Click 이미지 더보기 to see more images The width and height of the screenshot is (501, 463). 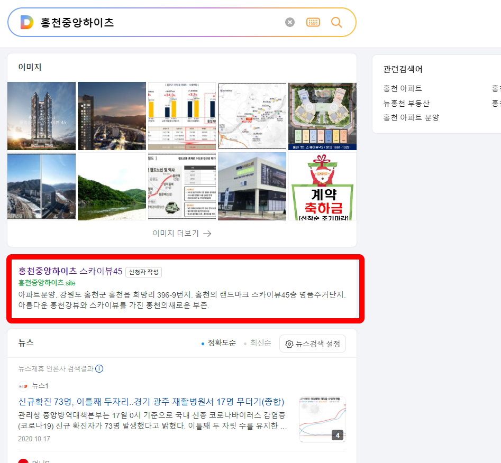click(x=182, y=234)
